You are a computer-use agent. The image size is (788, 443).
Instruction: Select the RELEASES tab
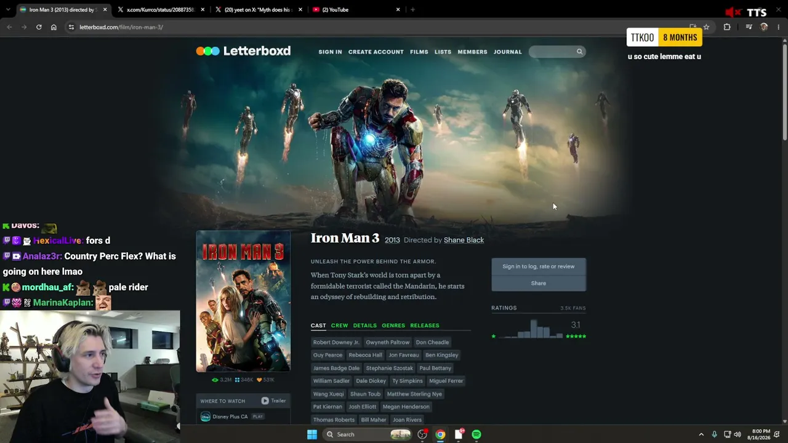[x=425, y=325]
